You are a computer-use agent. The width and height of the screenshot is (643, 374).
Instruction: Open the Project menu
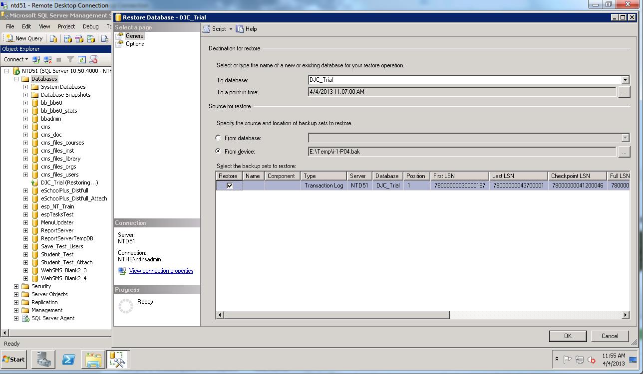pyautogui.click(x=66, y=26)
